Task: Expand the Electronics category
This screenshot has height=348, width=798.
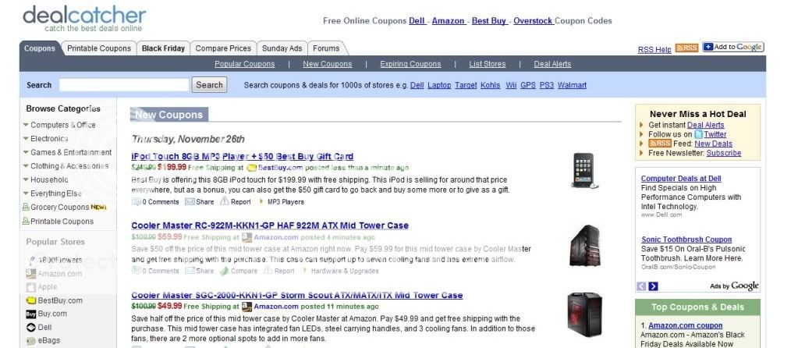Action: tap(26, 138)
